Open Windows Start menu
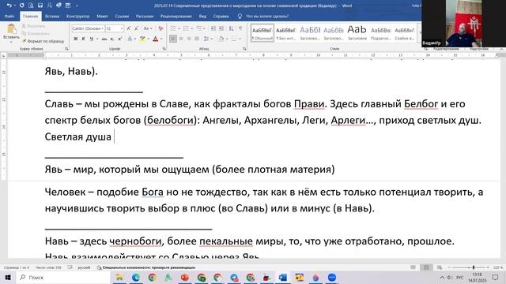The height and width of the screenshot is (284, 506). click(x=8, y=277)
